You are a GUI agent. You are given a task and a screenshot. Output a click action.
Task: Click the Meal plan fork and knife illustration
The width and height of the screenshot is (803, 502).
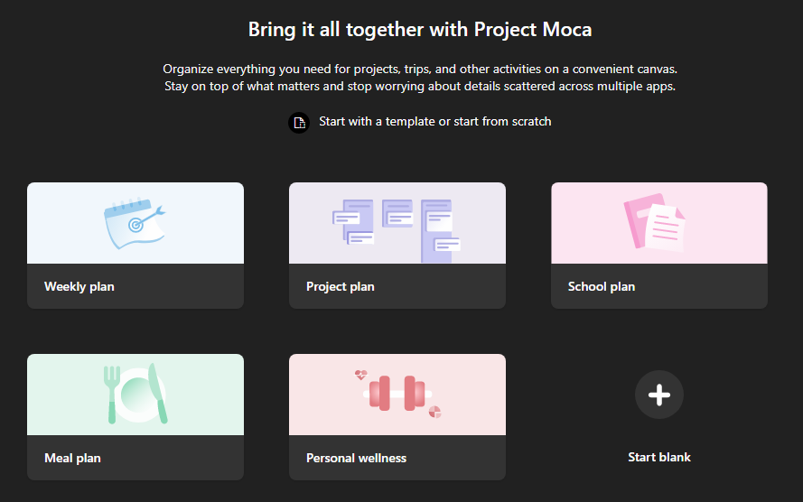click(x=135, y=395)
